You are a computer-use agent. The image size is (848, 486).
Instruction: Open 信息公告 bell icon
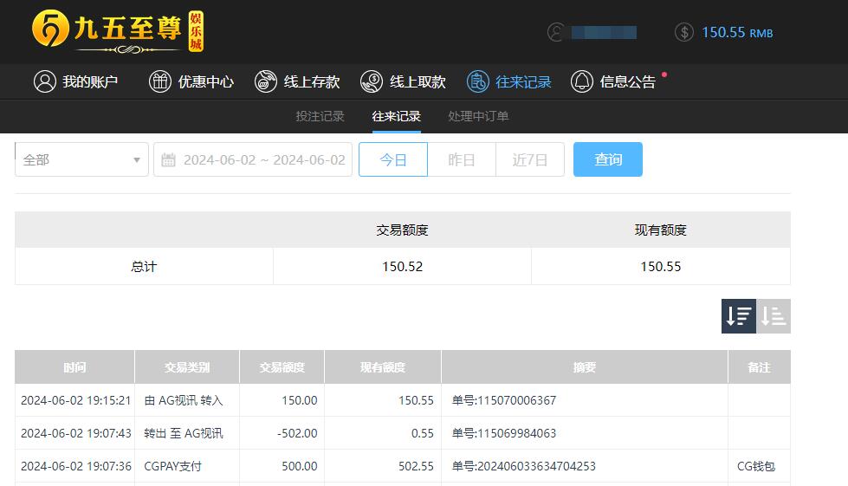point(582,81)
